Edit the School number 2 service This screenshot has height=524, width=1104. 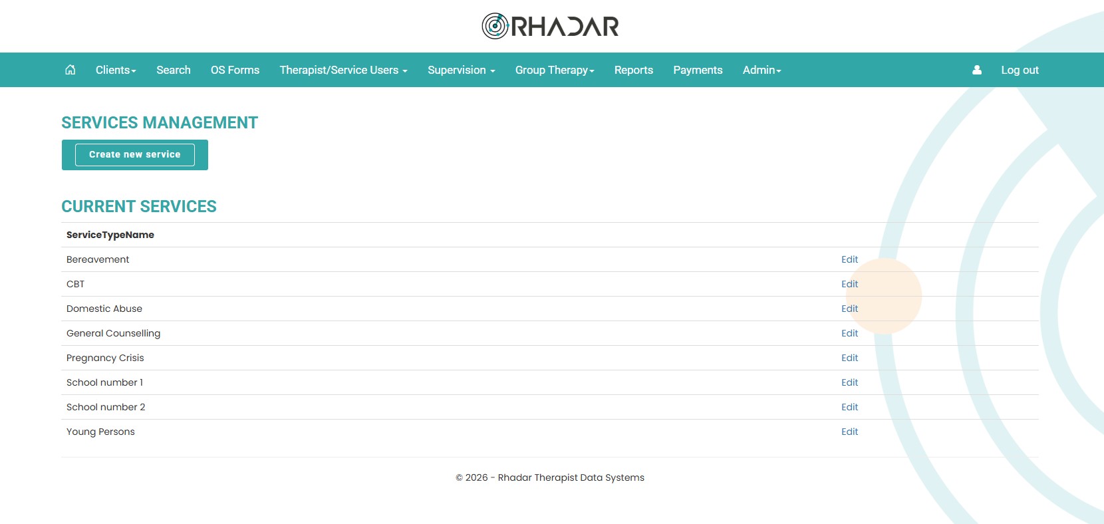[849, 407]
